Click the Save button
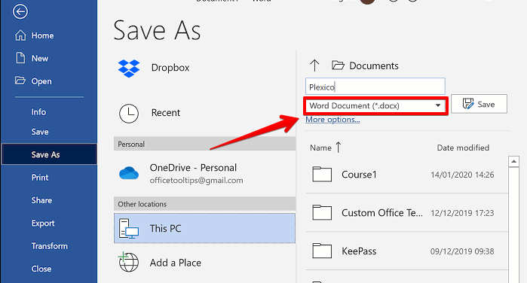This screenshot has width=527, height=283. tap(479, 104)
